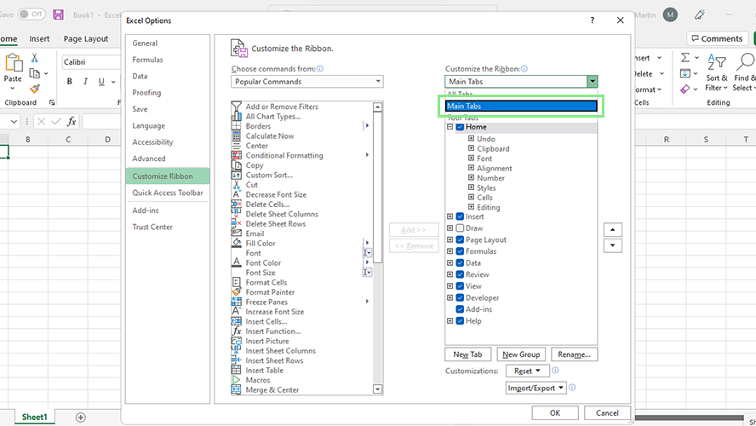Select the Sheet1 worksheet tab

35,417
